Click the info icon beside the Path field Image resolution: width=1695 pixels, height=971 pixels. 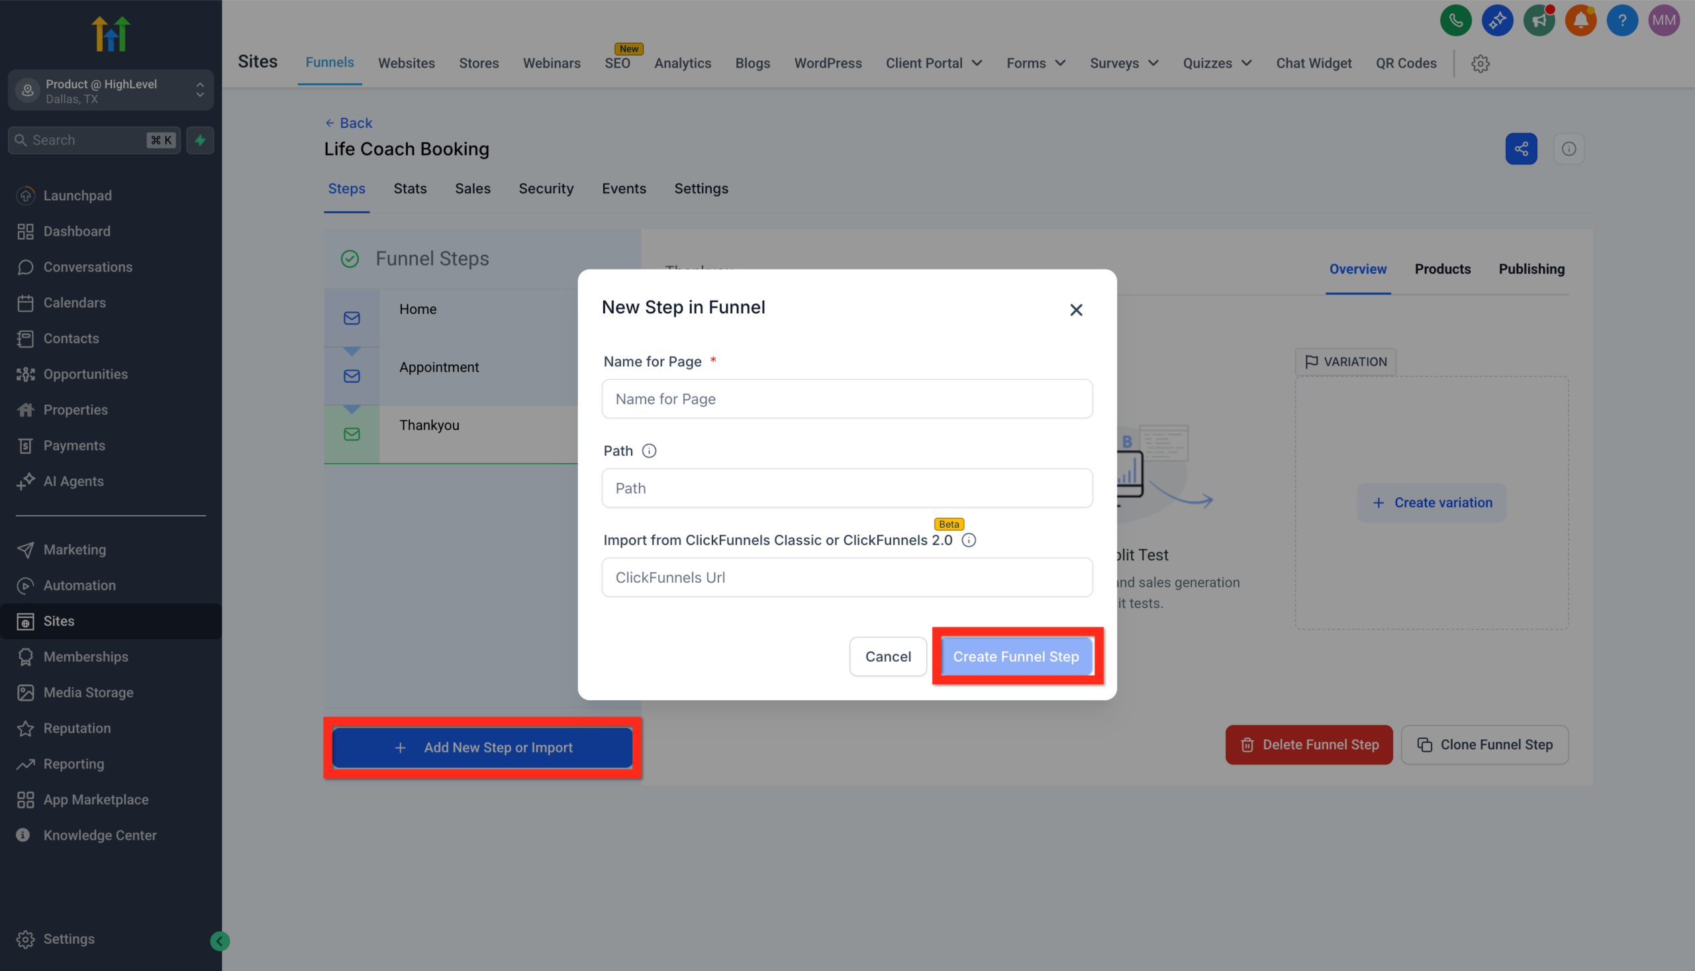click(x=650, y=450)
